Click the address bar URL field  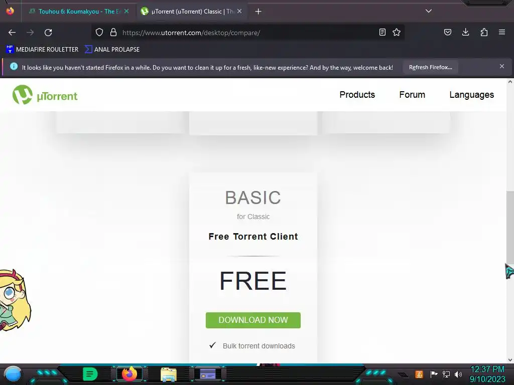tap(249, 33)
